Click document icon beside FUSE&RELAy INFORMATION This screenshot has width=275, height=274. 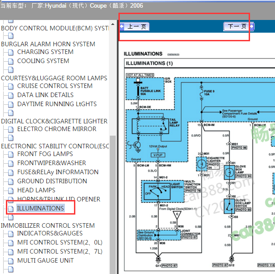pyautogui.click(x=11, y=172)
